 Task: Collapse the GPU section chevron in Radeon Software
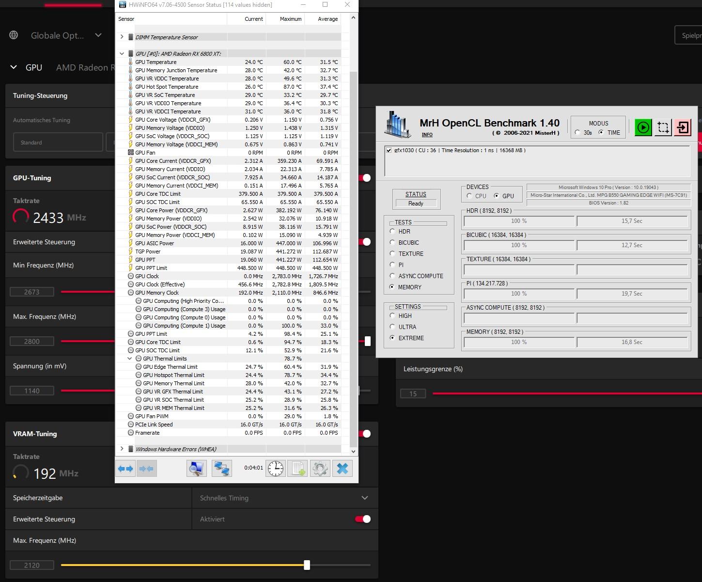(x=14, y=67)
